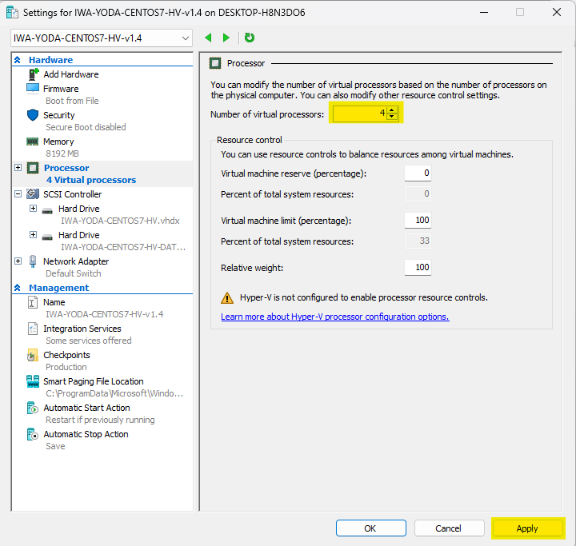Select Automatic Start Action item
The width and height of the screenshot is (576, 546).
coord(86,408)
